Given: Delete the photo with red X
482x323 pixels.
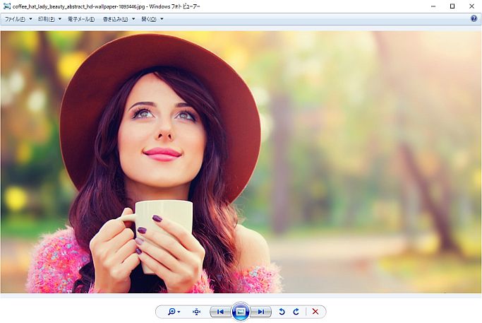Looking at the screenshot, I should (315, 312).
